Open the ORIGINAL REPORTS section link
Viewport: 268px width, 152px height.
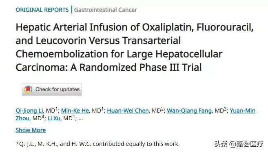pyautogui.click(x=42, y=10)
